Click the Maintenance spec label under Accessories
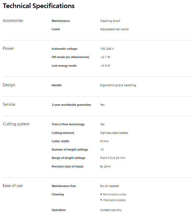195x218 pixels. tap(61, 21)
